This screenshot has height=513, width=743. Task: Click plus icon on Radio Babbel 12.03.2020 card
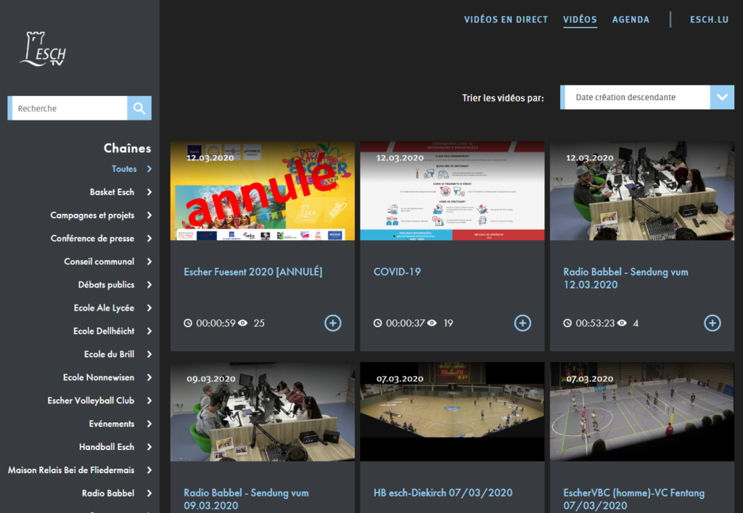pyautogui.click(x=713, y=323)
